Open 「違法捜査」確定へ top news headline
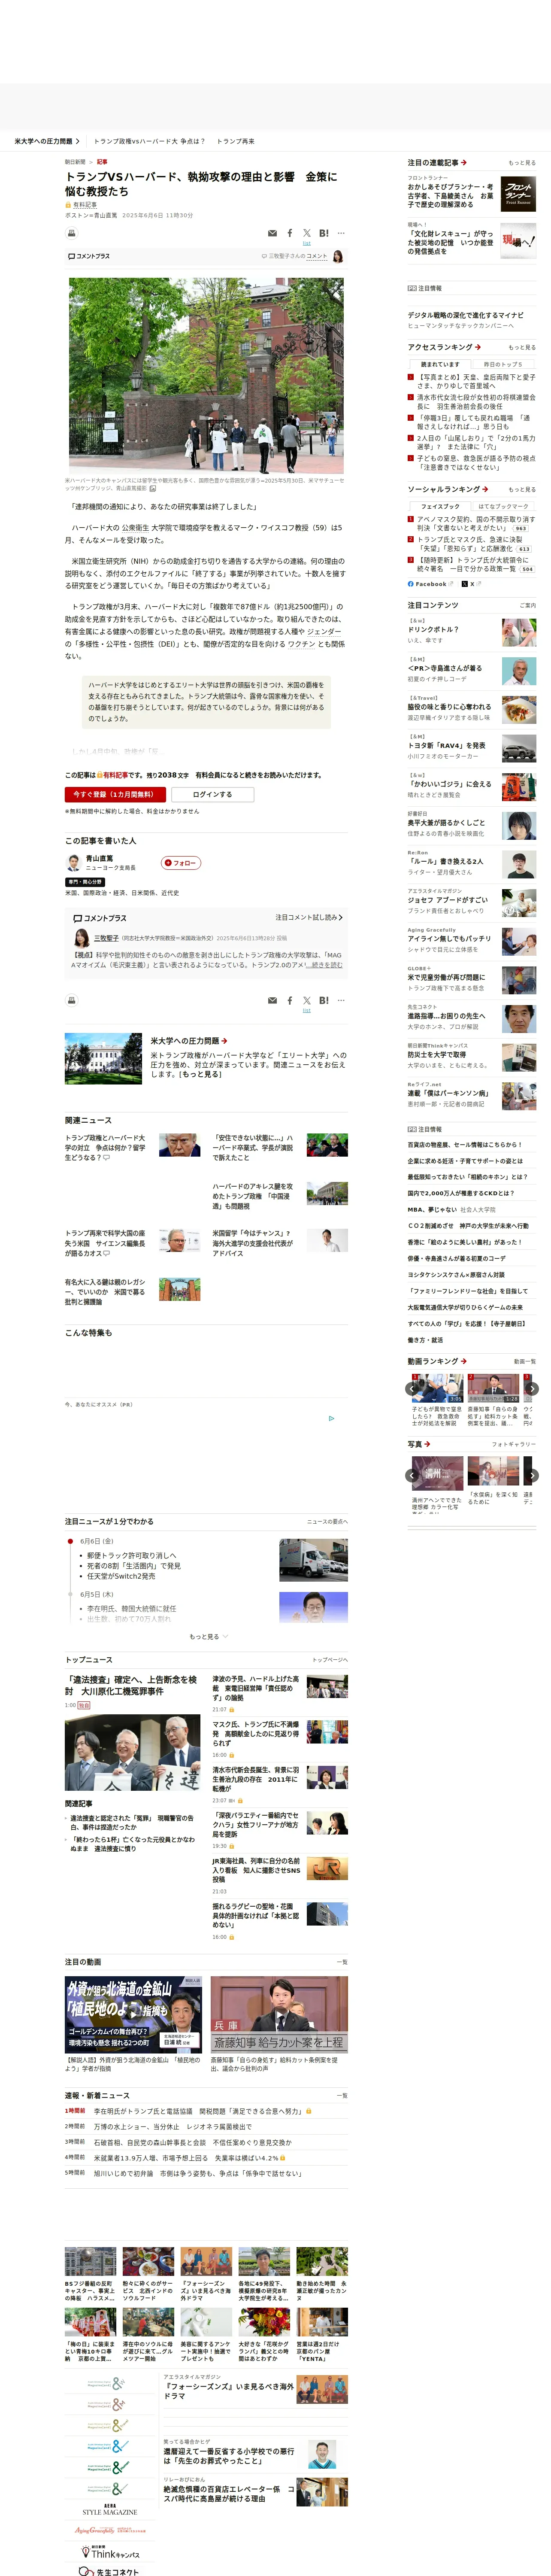551x2576 pixels. tap(131, 1685)
